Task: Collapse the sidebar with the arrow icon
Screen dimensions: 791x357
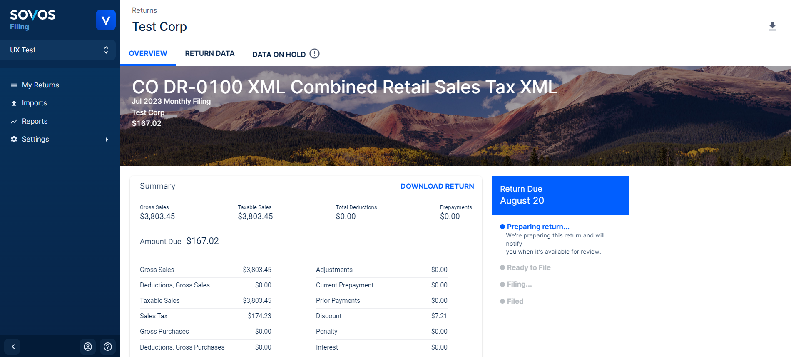Action: pyautogui.click(x=12, y=347)
